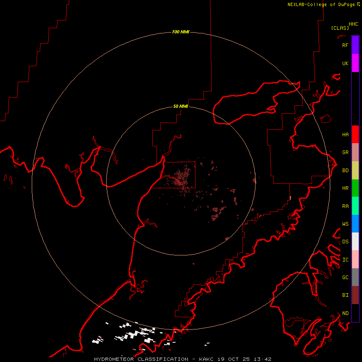
Task: Click the pink GR legend color swatch
Action: pyautogui.click(x=355, y=152)
